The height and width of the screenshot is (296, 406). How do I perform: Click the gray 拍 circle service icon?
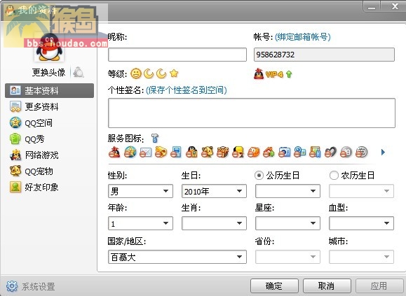pyautogui.click(x=346, y=152)
